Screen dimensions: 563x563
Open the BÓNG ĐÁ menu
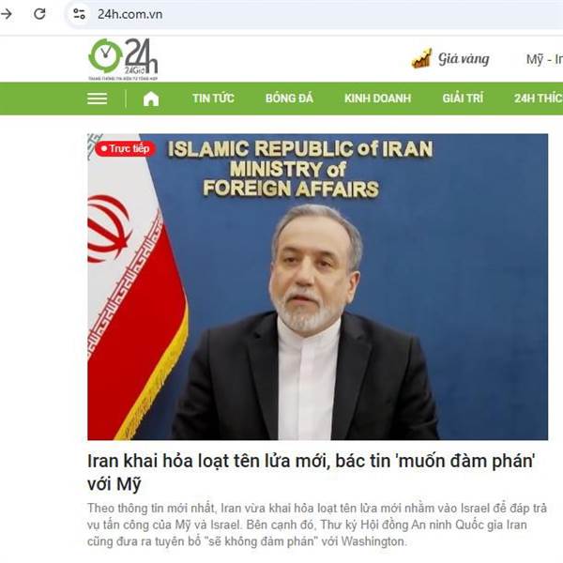point(289,99)
